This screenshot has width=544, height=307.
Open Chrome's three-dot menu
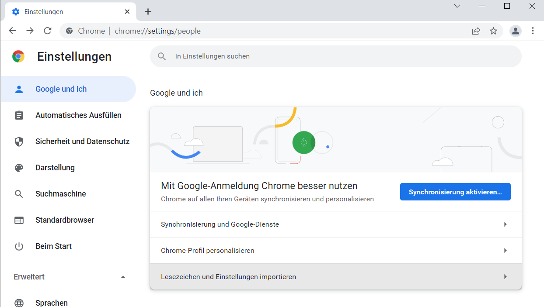point(533,31)
